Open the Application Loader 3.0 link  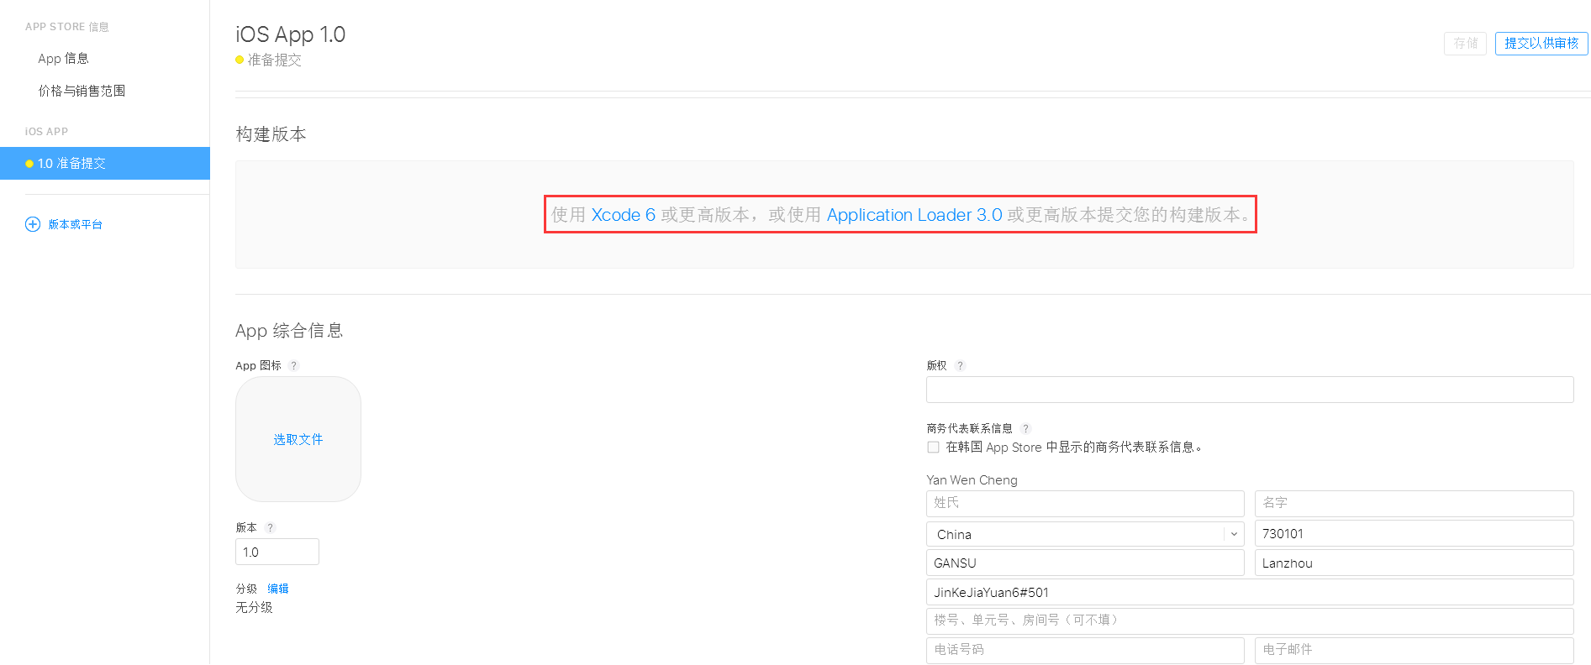coord(914,215)
